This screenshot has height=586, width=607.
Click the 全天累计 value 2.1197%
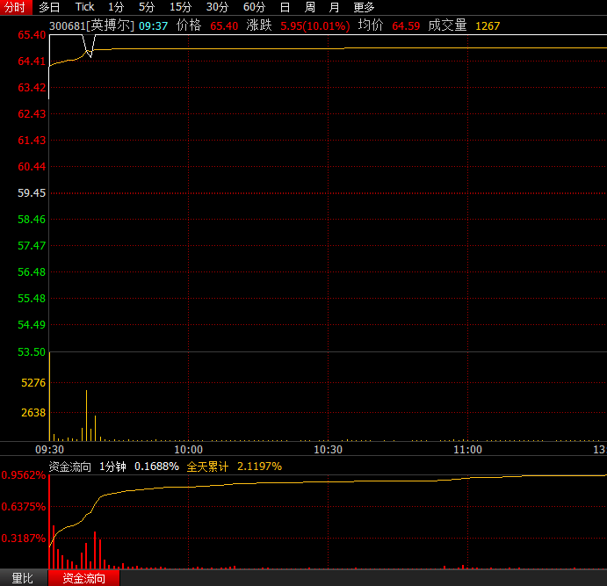click(x=259, y=467)
